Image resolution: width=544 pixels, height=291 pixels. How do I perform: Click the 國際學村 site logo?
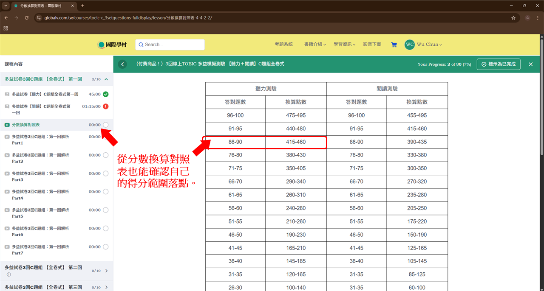point(112,45)
